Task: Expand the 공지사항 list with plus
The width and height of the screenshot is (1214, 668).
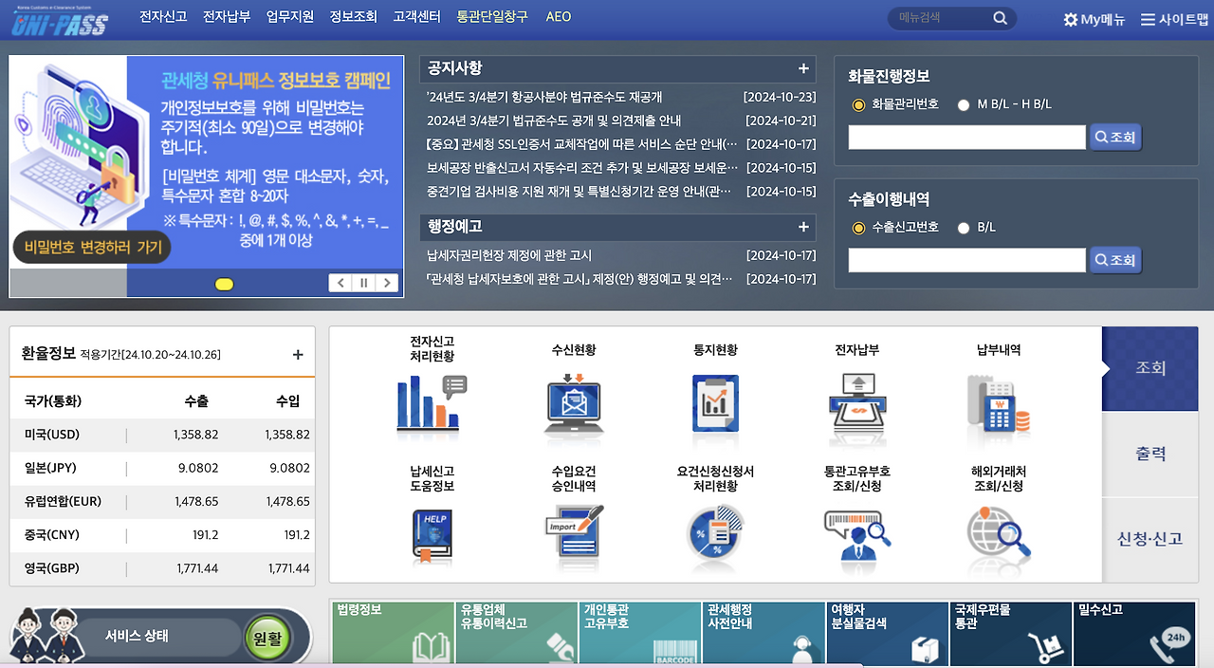Action: (x=803, y=68)
